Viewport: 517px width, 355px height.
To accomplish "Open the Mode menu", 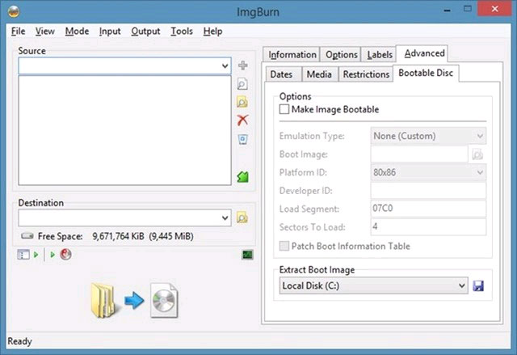I will [x=77, y=32].
